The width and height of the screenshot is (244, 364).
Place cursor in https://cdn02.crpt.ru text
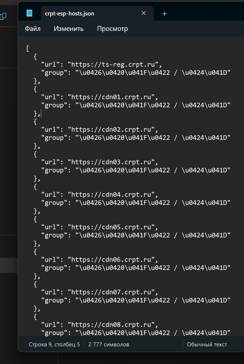[111, 130]
